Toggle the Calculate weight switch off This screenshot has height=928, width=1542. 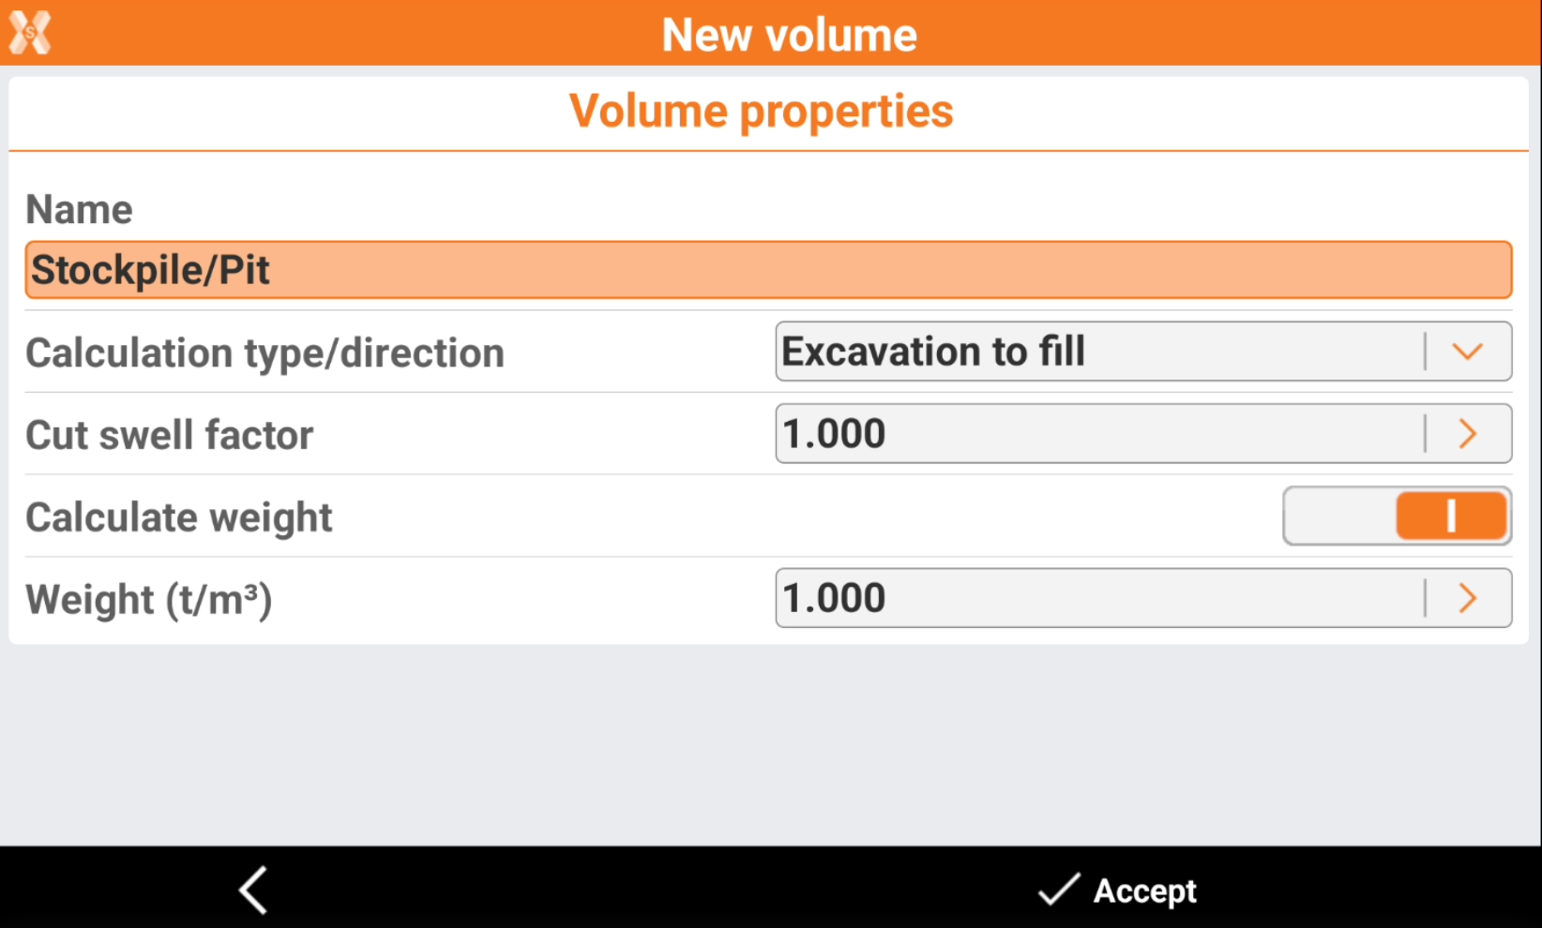pos(1397,516)
